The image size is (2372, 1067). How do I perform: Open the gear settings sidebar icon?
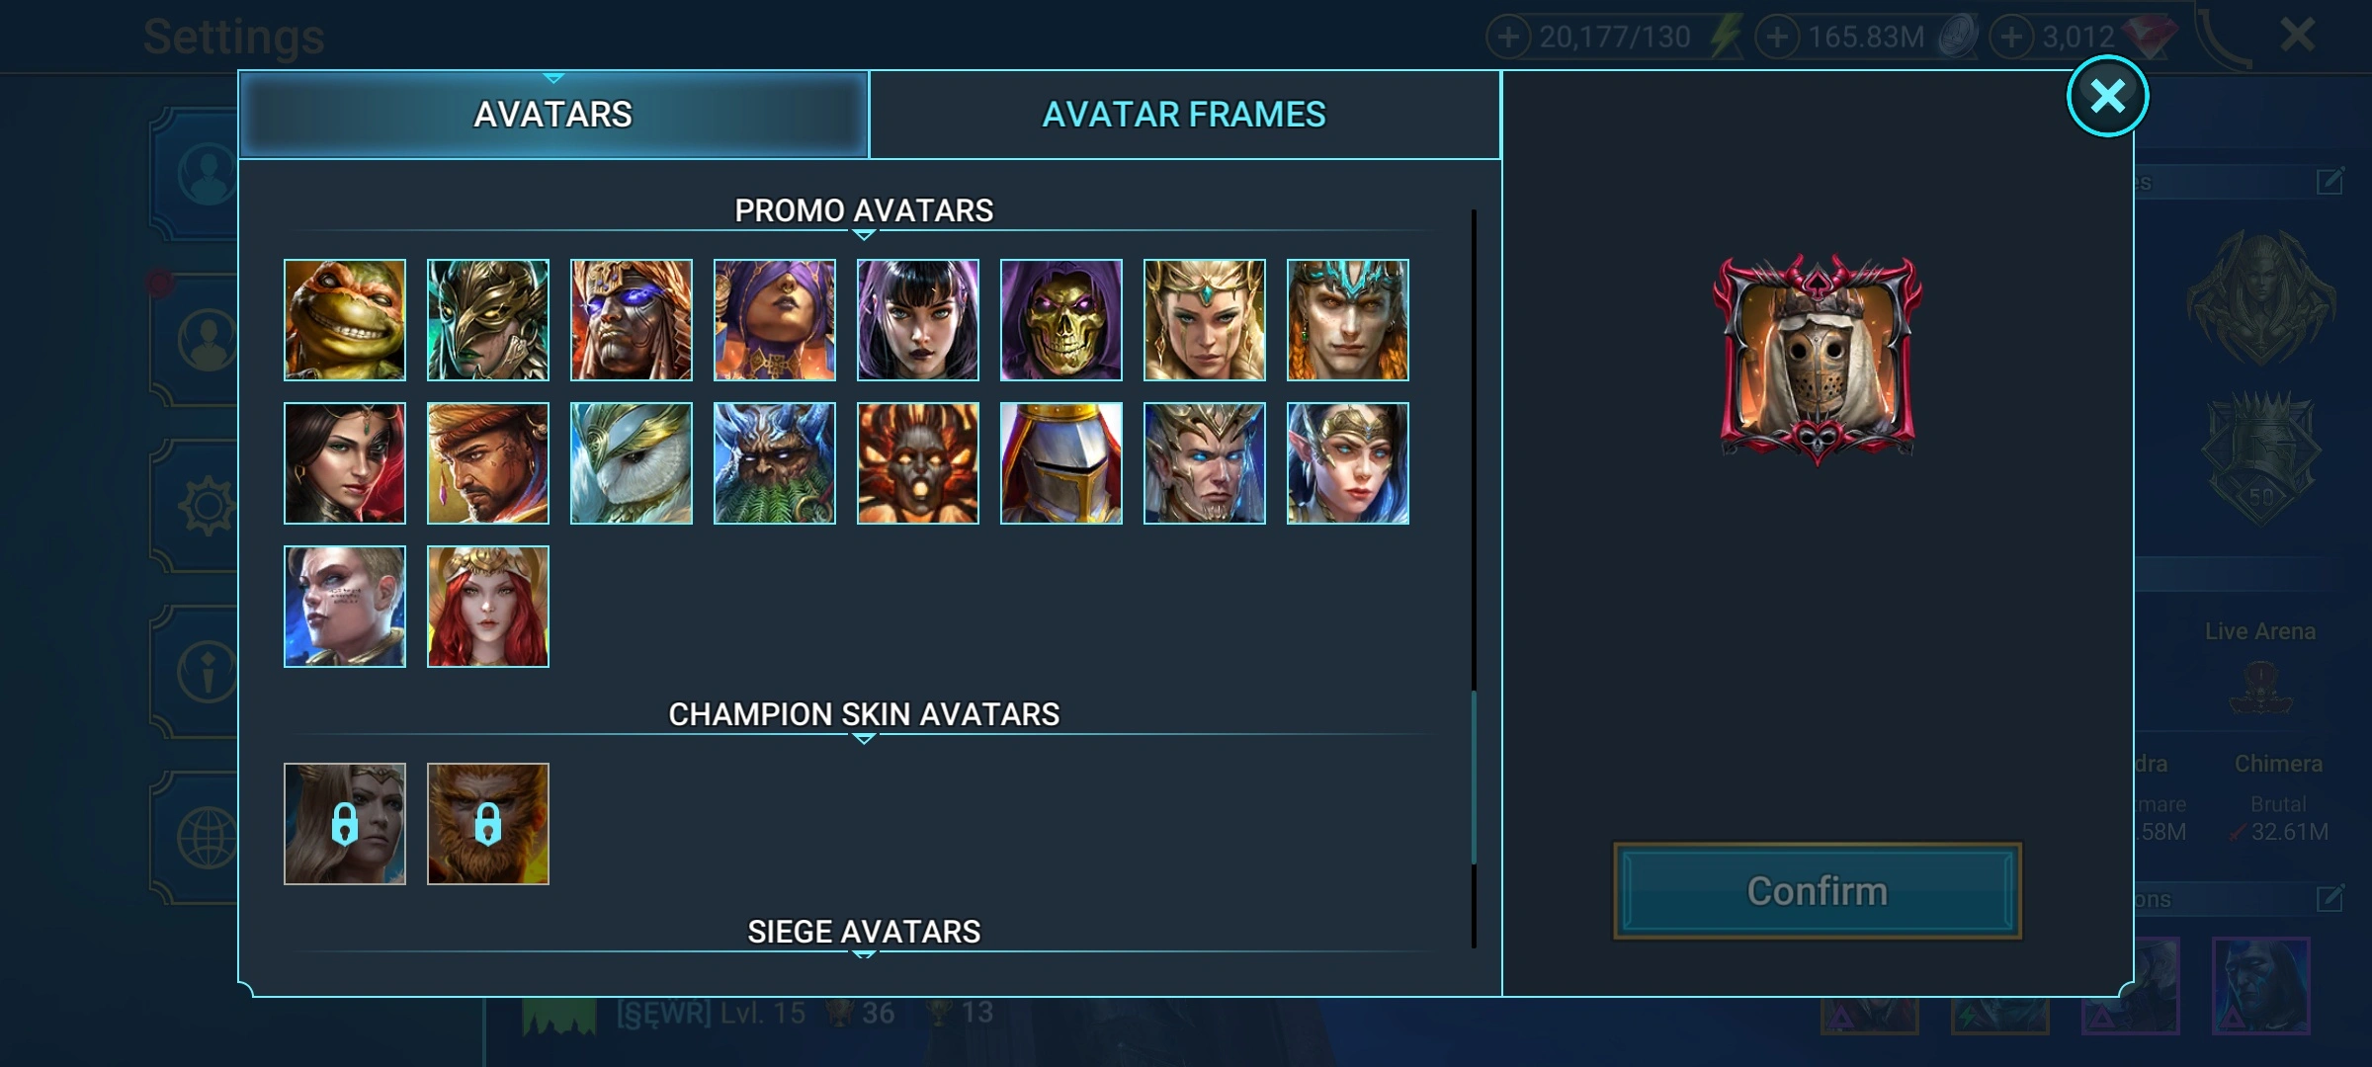(x=207, y=506)
